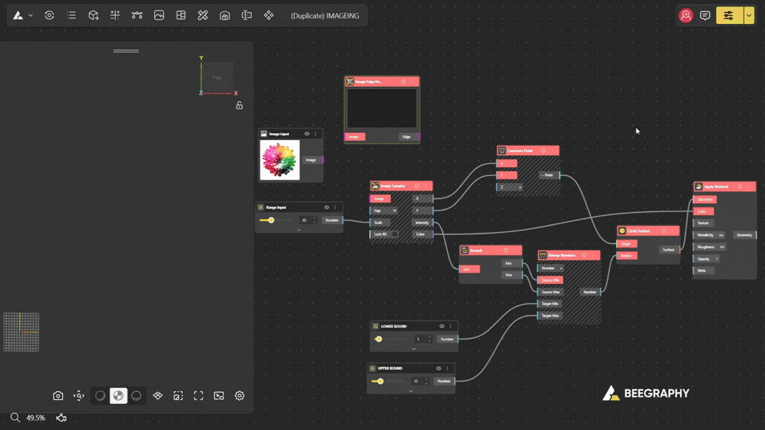Screen dimensions: 765x430
Task: Select the outline-only shading mode circle
Action: click(137, 396)
